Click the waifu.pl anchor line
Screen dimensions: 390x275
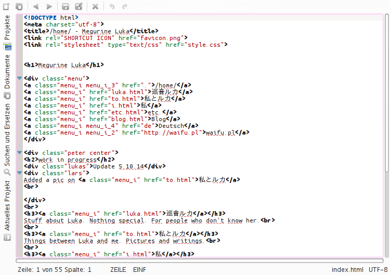coord(137,133)
